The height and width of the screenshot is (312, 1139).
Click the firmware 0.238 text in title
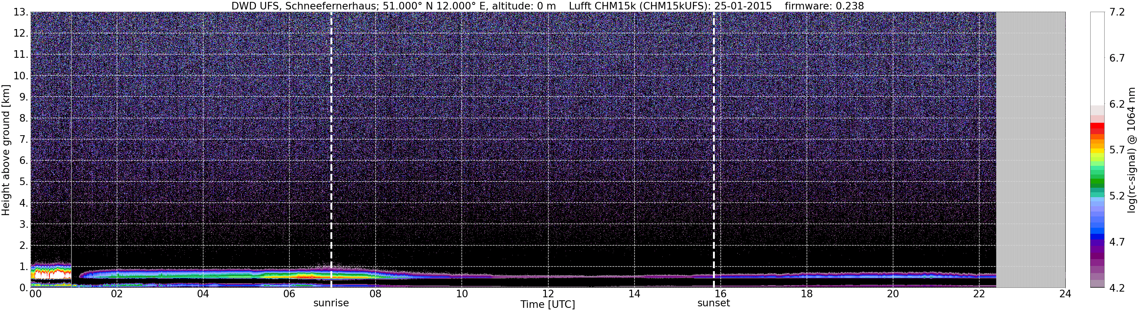coord(824,6)
